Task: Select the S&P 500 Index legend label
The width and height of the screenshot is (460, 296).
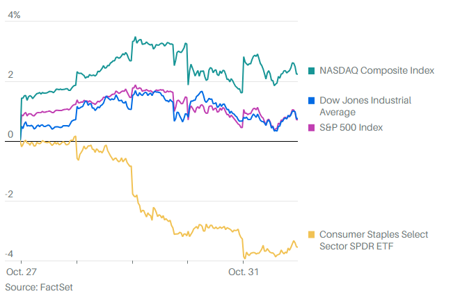Action: pyautogui.click(x=351, y=128)
